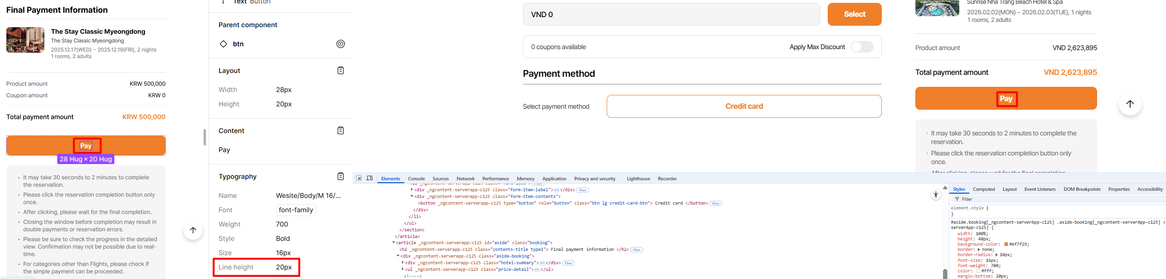The image size is (1166, 279).
Task: Choose the Credit card payment method
Action: pos(744,106)
